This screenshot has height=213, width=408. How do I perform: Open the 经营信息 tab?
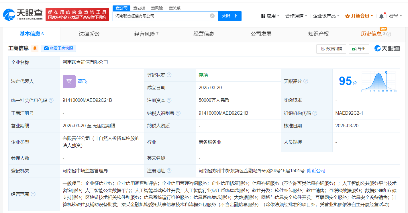click(x=204, y=34)
